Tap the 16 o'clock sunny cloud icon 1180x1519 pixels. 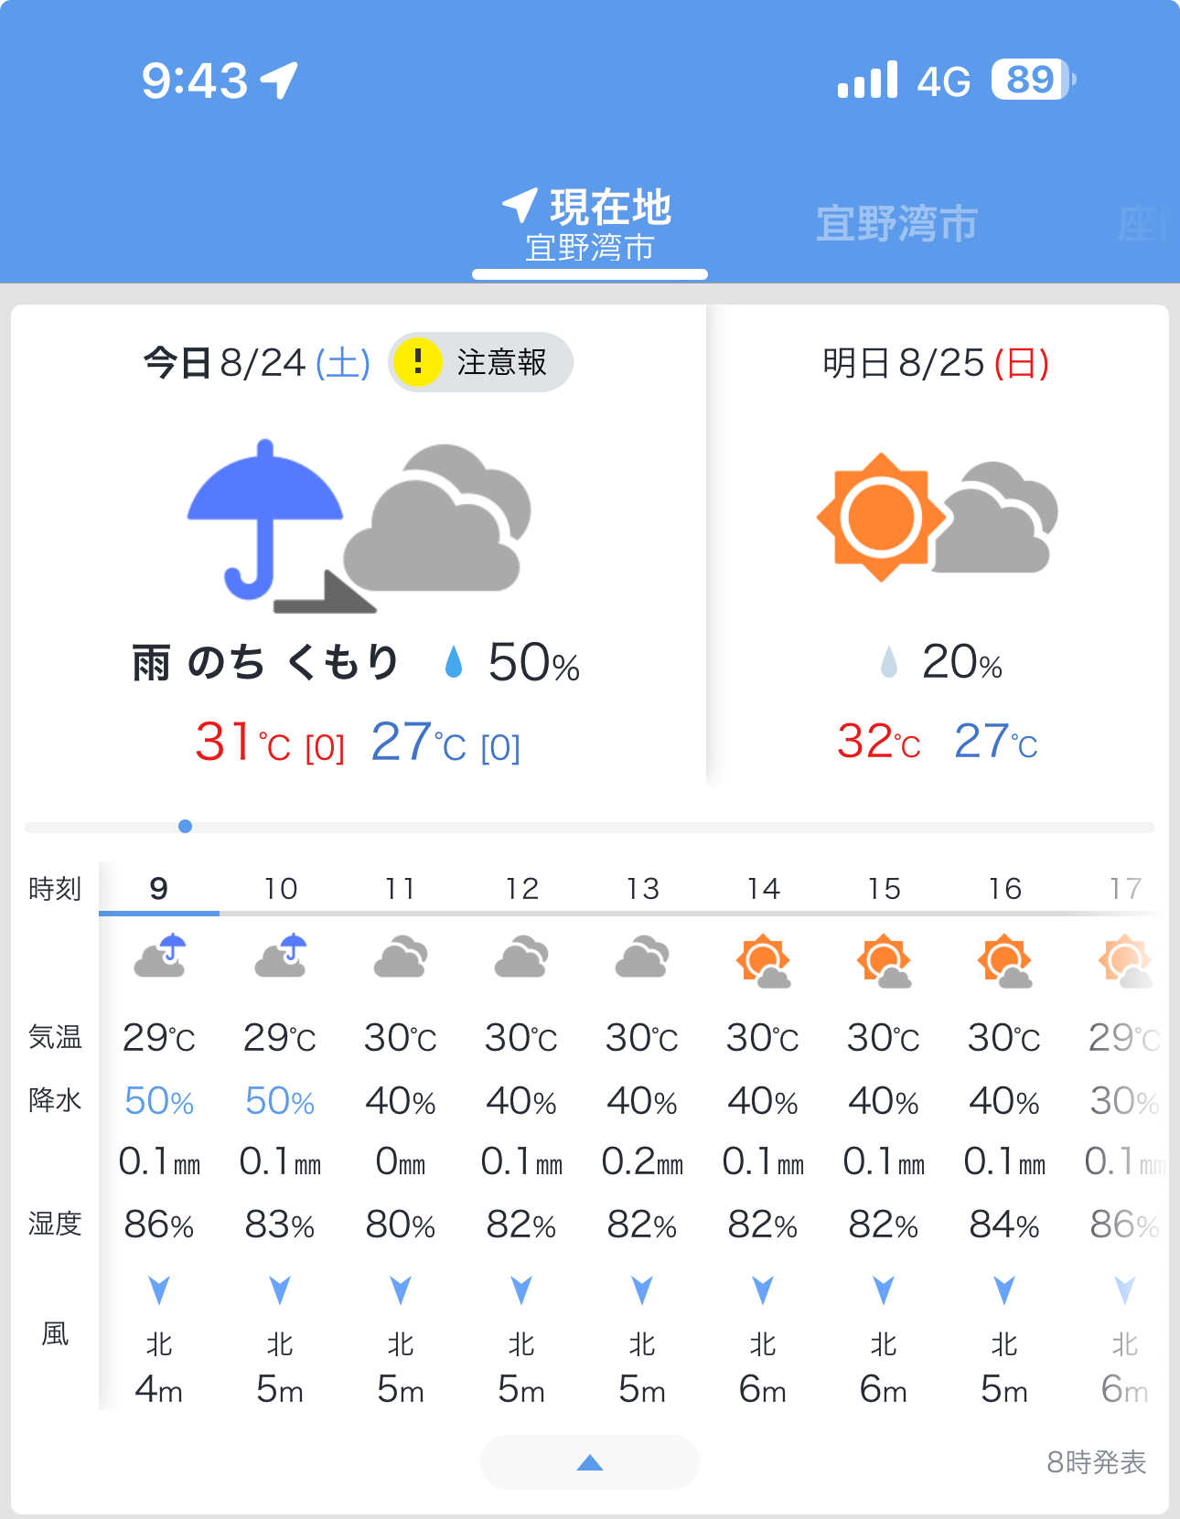(x=1004, y=961)
